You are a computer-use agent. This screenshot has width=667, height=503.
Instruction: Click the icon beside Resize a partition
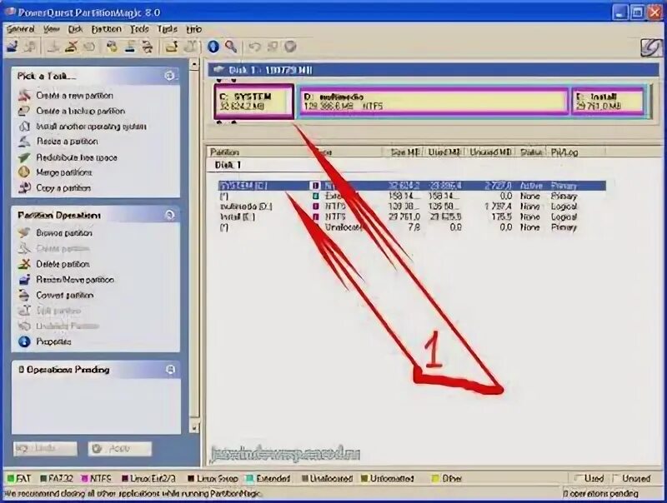point(24,142)
